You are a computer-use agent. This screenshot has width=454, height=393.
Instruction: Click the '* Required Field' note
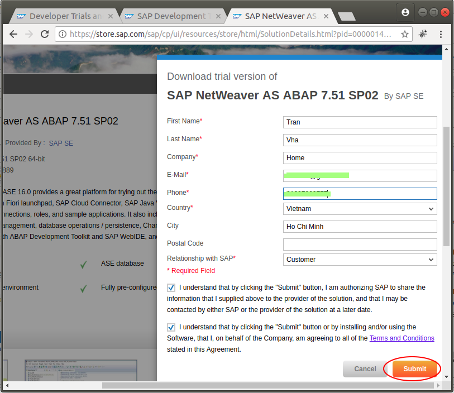coord(191,271)
